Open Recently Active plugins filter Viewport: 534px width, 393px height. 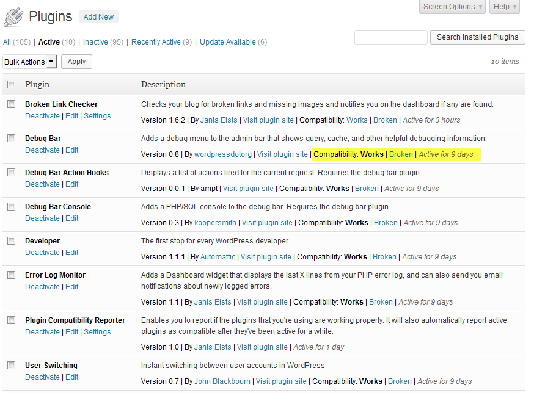coord(156,42)
